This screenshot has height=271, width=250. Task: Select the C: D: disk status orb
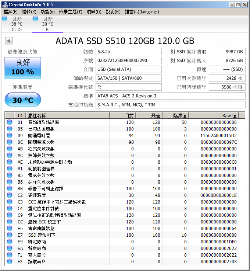tap(4, 18)
